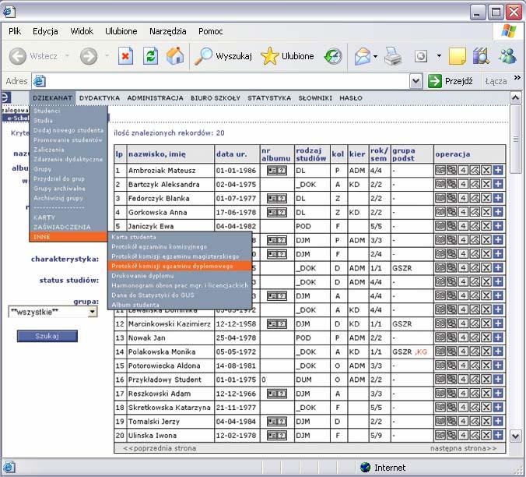Delete Polakowska Monika with X icon

486,352
